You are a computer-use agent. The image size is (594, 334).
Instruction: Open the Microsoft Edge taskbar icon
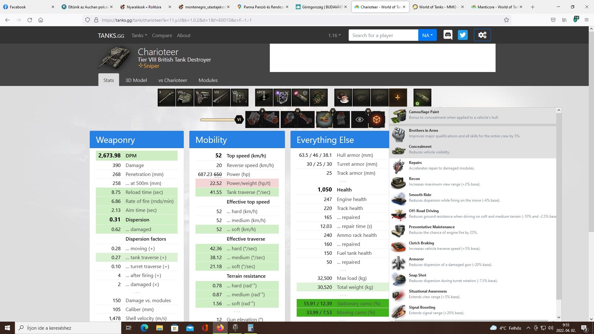pos(144,328)
